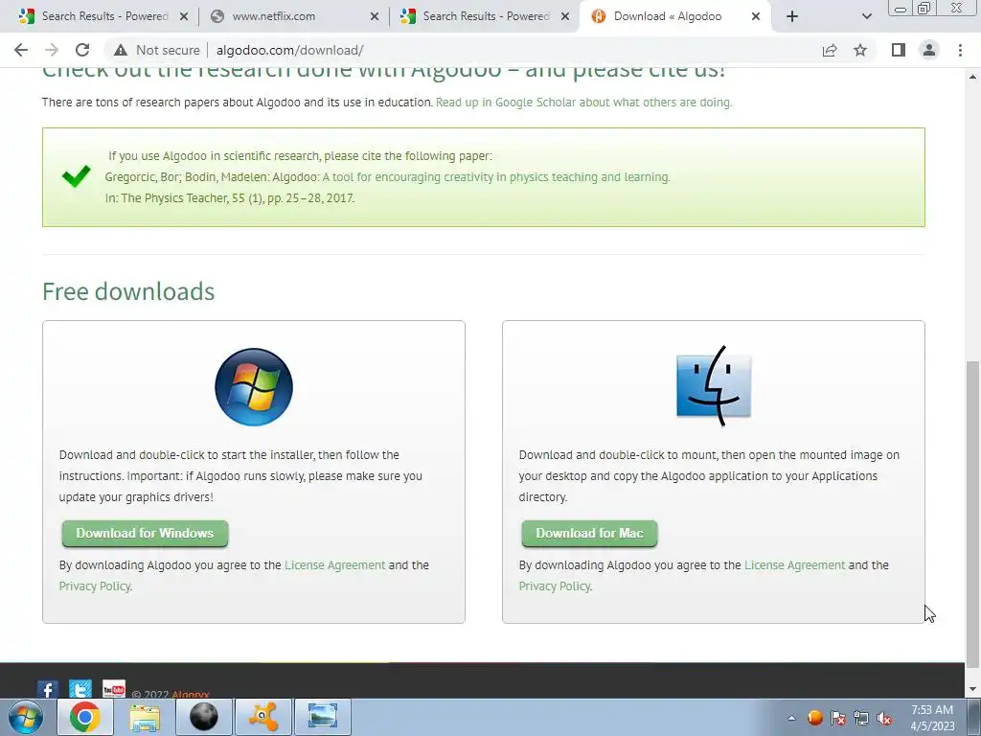Toggle the browser side panel icon
Screen dimensions: 981x736
click(x=899, y=50)
